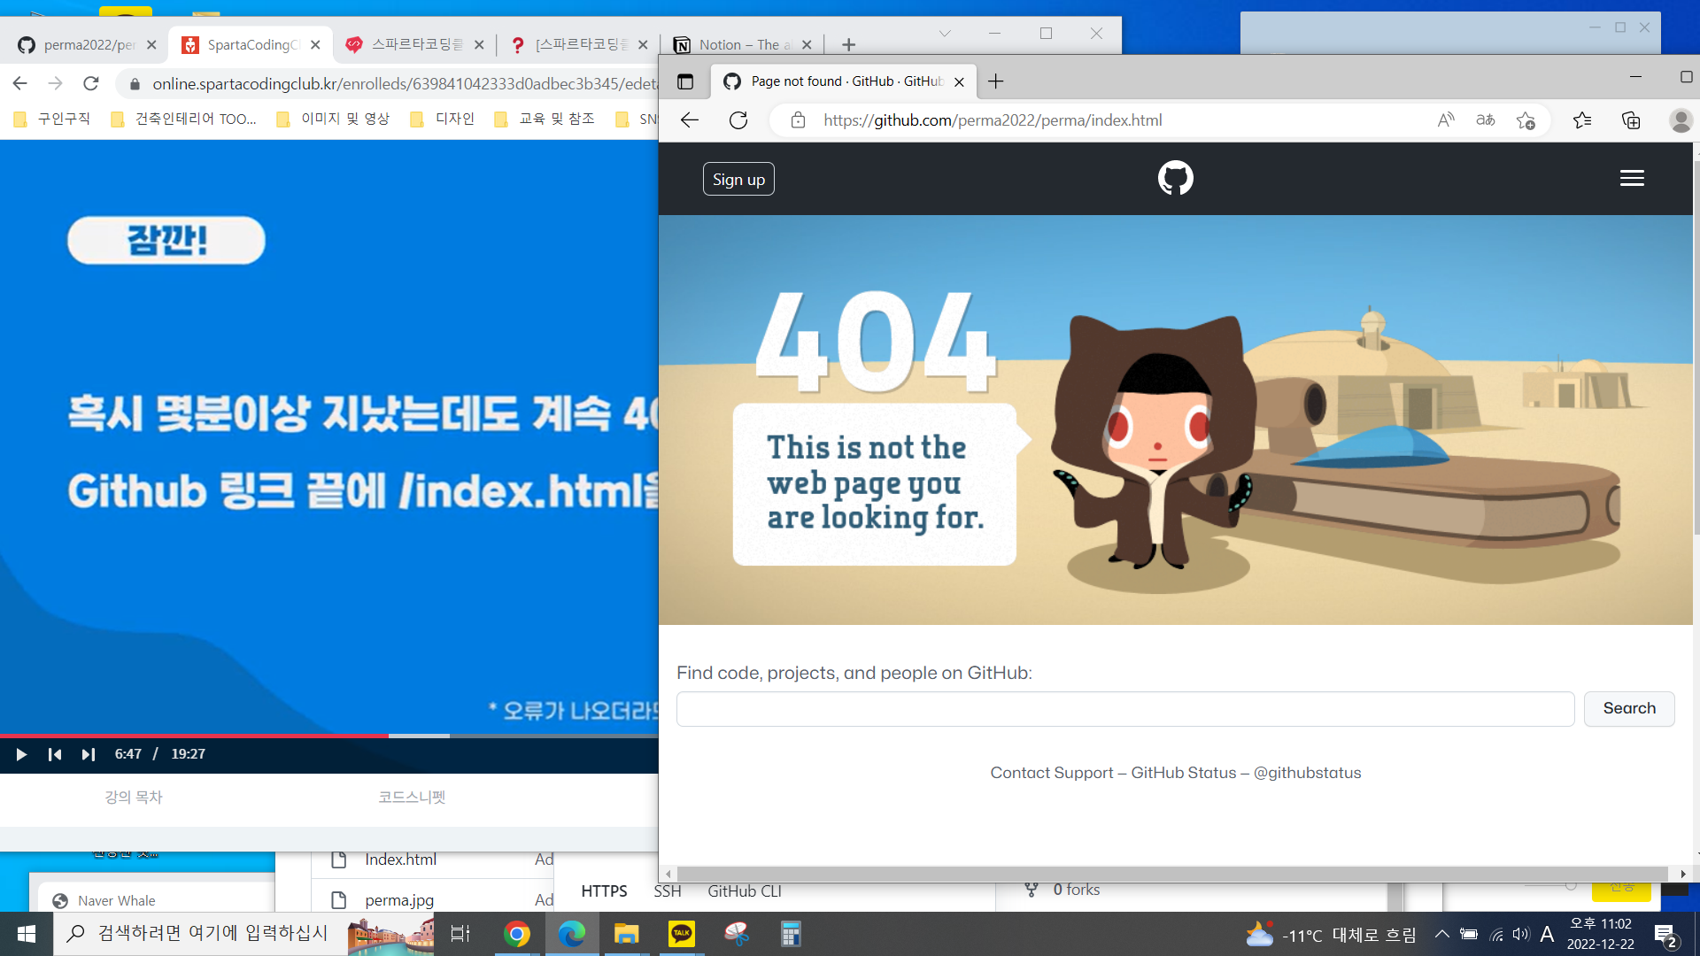The image size is (1700, 956).
Task: Select the third Chrome tab 스파르타코딩
Action: click(x=414, y=44)
